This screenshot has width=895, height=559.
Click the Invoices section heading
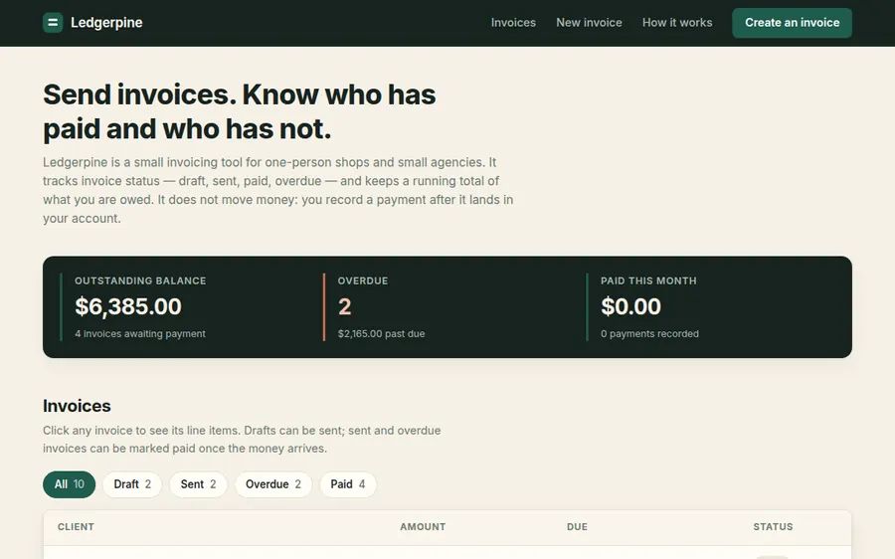point(77,406)
